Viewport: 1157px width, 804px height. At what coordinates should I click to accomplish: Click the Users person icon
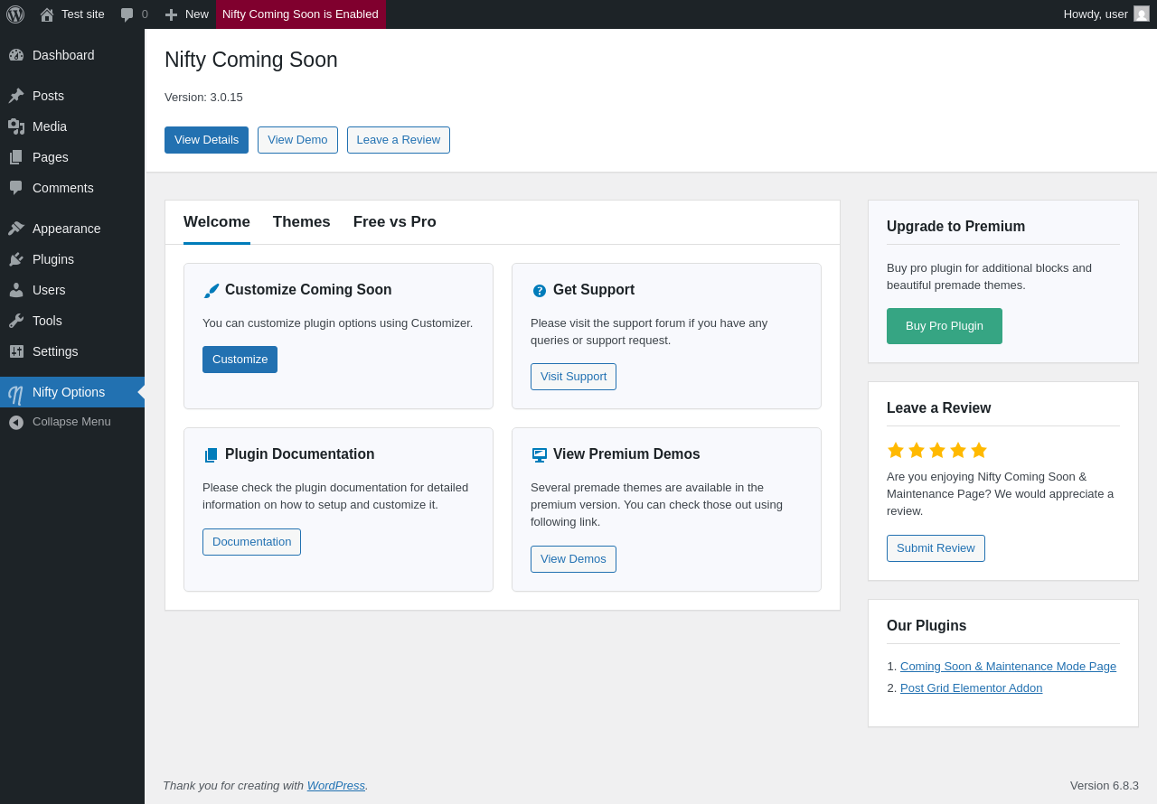[x=16, y=290]
